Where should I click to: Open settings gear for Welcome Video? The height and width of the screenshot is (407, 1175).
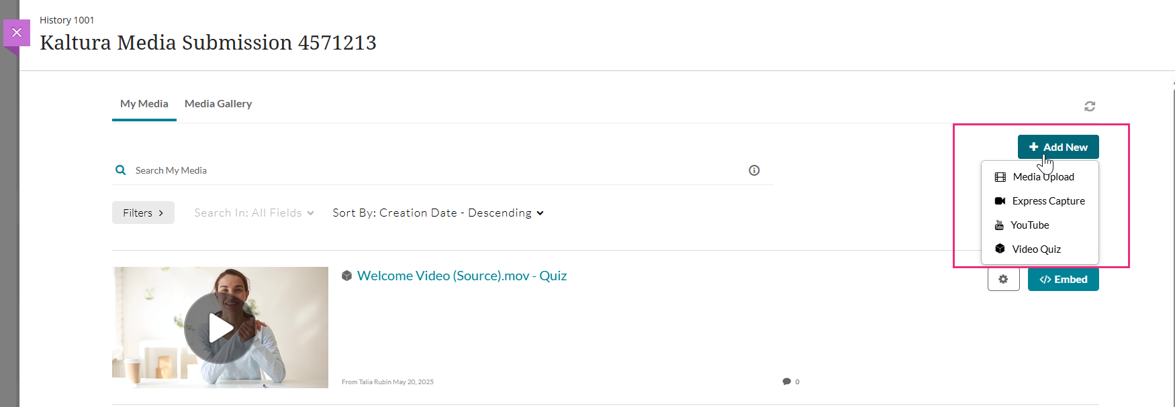click(x=1003, y=279)
